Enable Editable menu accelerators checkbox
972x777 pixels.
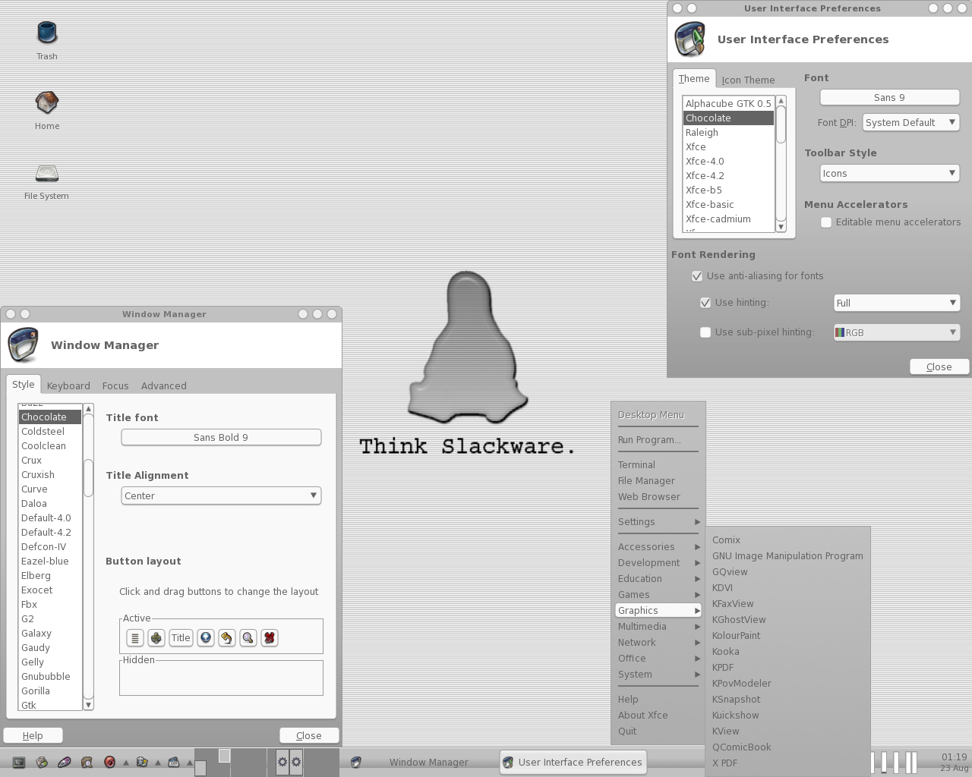(x=826, y=222)
